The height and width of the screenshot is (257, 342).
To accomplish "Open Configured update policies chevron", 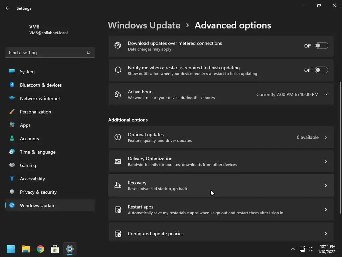I will pyautogui.click(x=326, y=233).
